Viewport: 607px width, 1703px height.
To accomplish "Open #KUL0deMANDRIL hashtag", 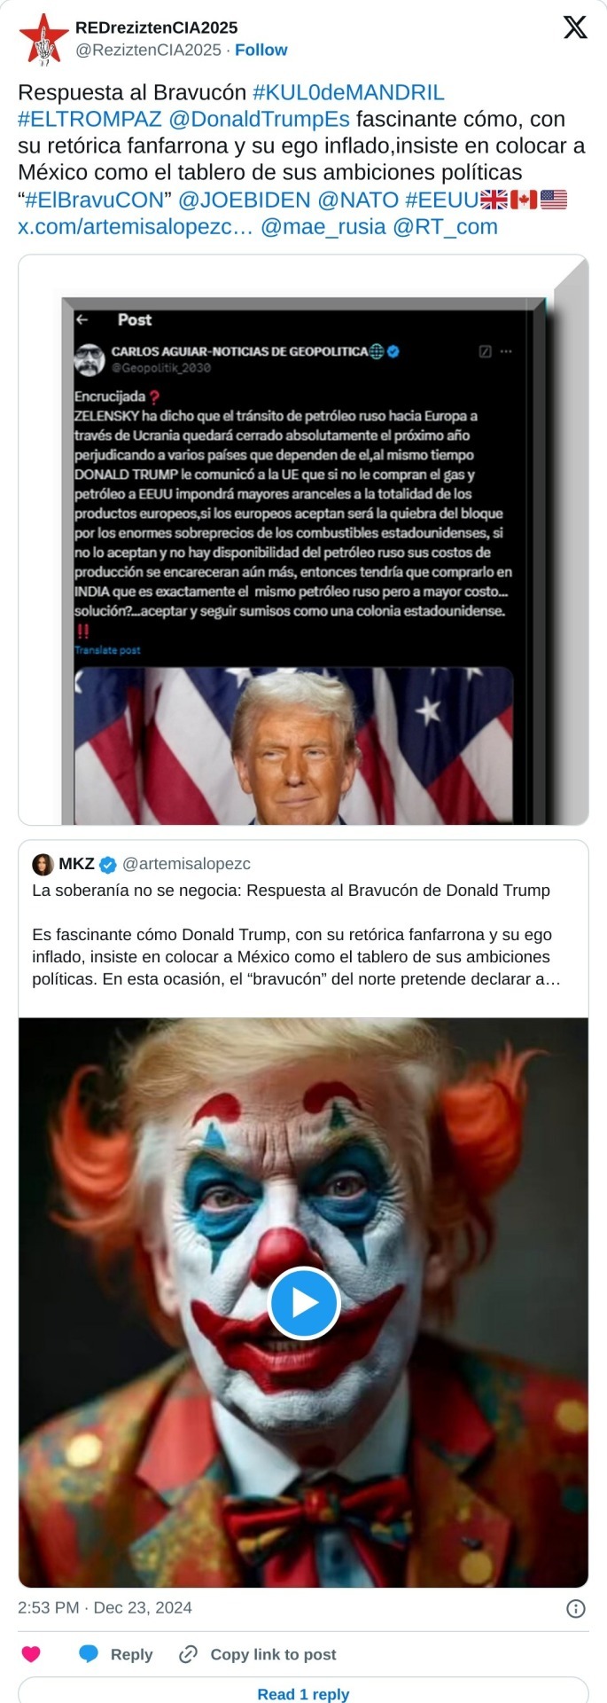I will pyautogui.click(x=348, y=92).
